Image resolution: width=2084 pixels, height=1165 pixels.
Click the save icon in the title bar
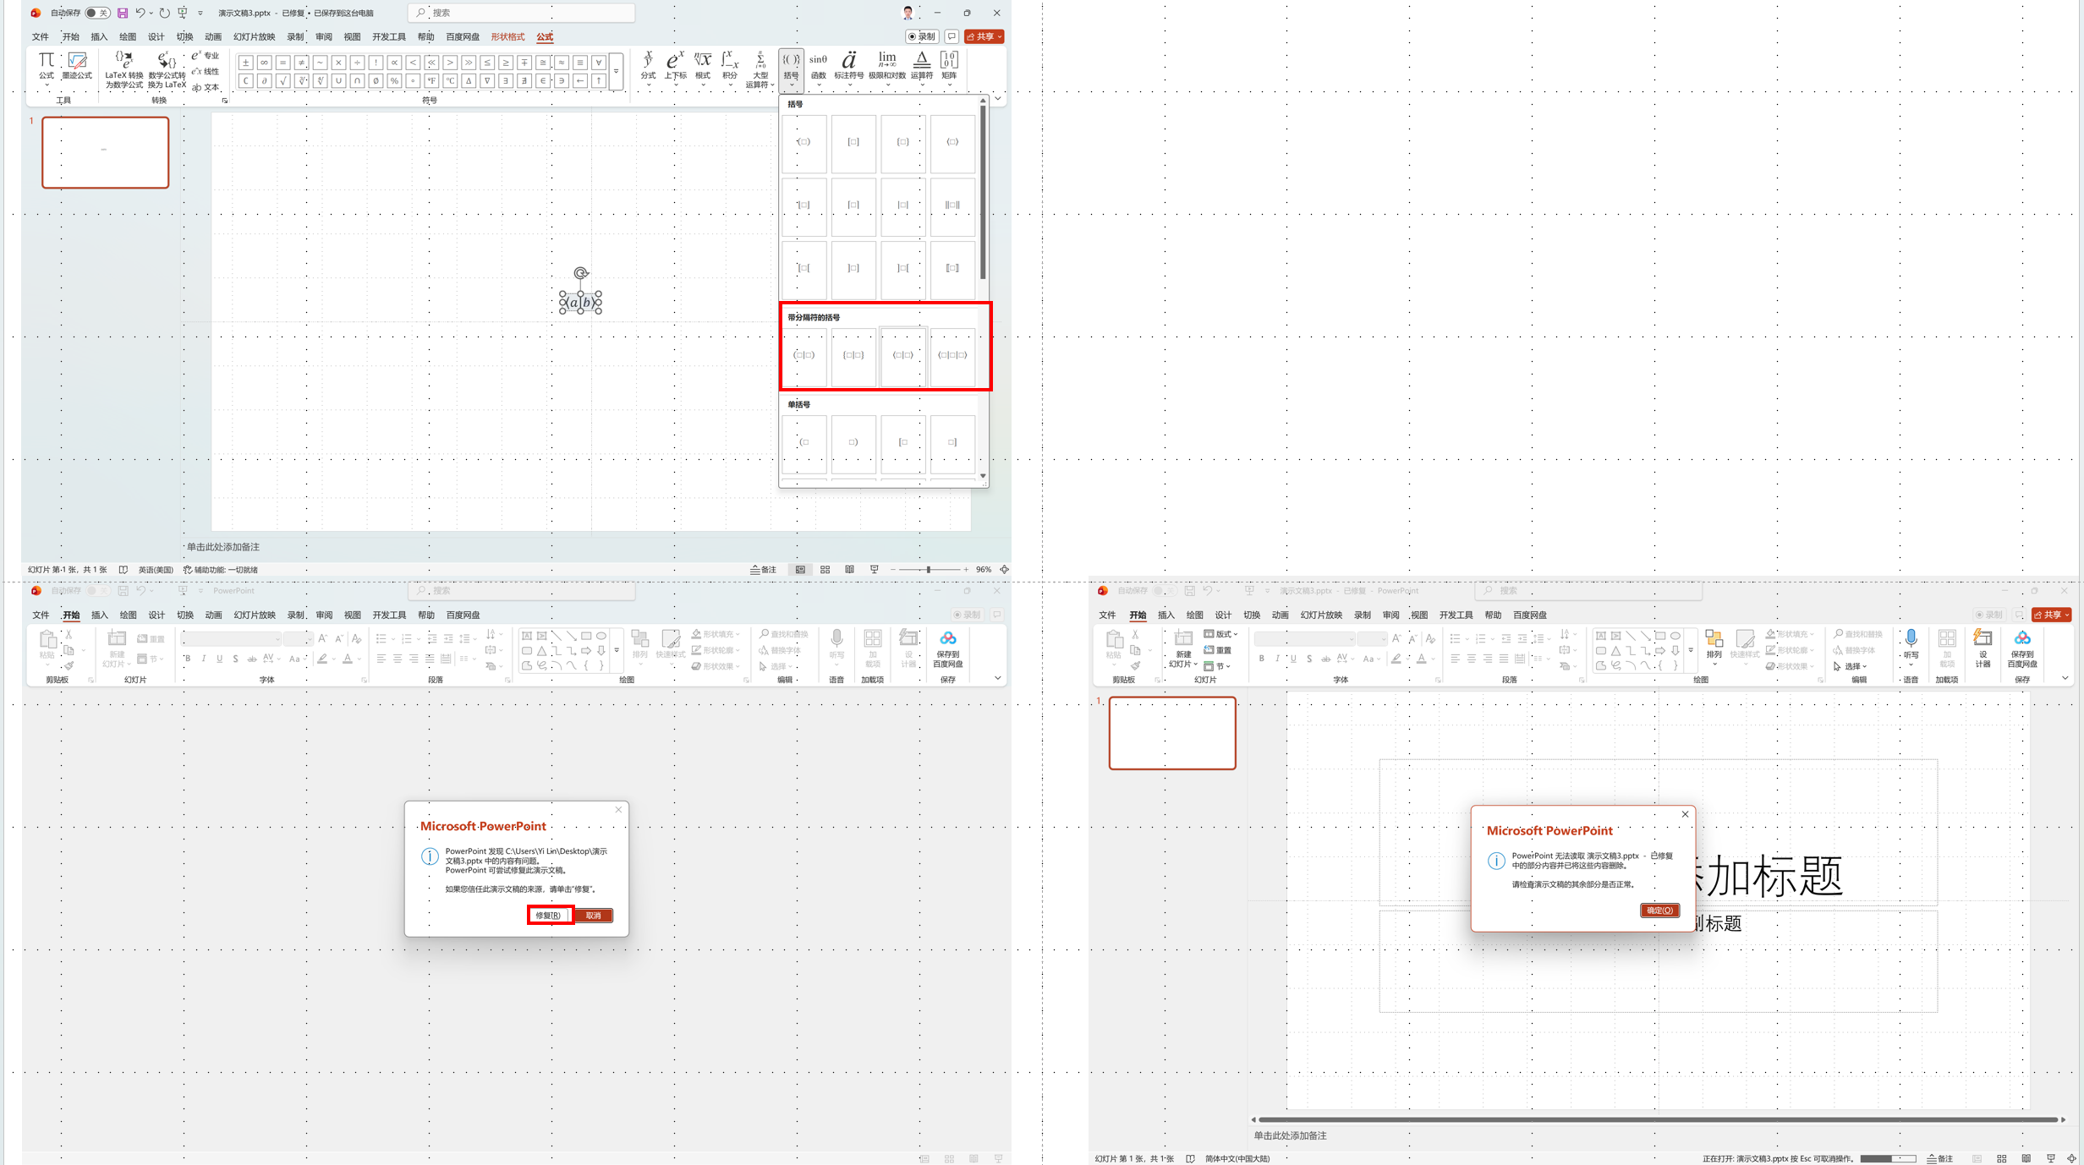click(x=123, y=13)
